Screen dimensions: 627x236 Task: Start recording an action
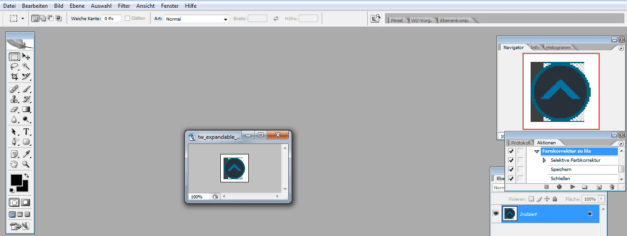[559, 187]
